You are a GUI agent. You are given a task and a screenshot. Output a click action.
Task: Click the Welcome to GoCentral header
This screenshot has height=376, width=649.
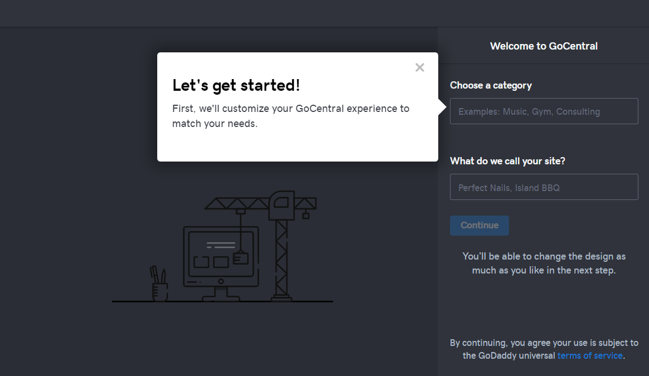tap(544, 46)
